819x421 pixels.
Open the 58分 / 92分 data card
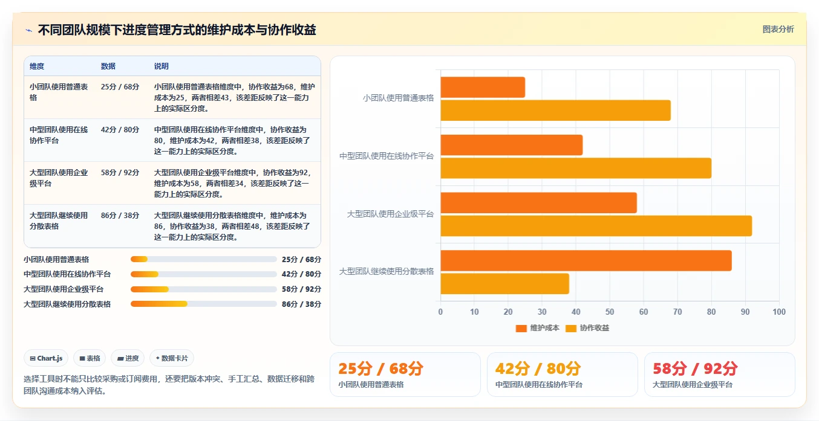point(720,374)
